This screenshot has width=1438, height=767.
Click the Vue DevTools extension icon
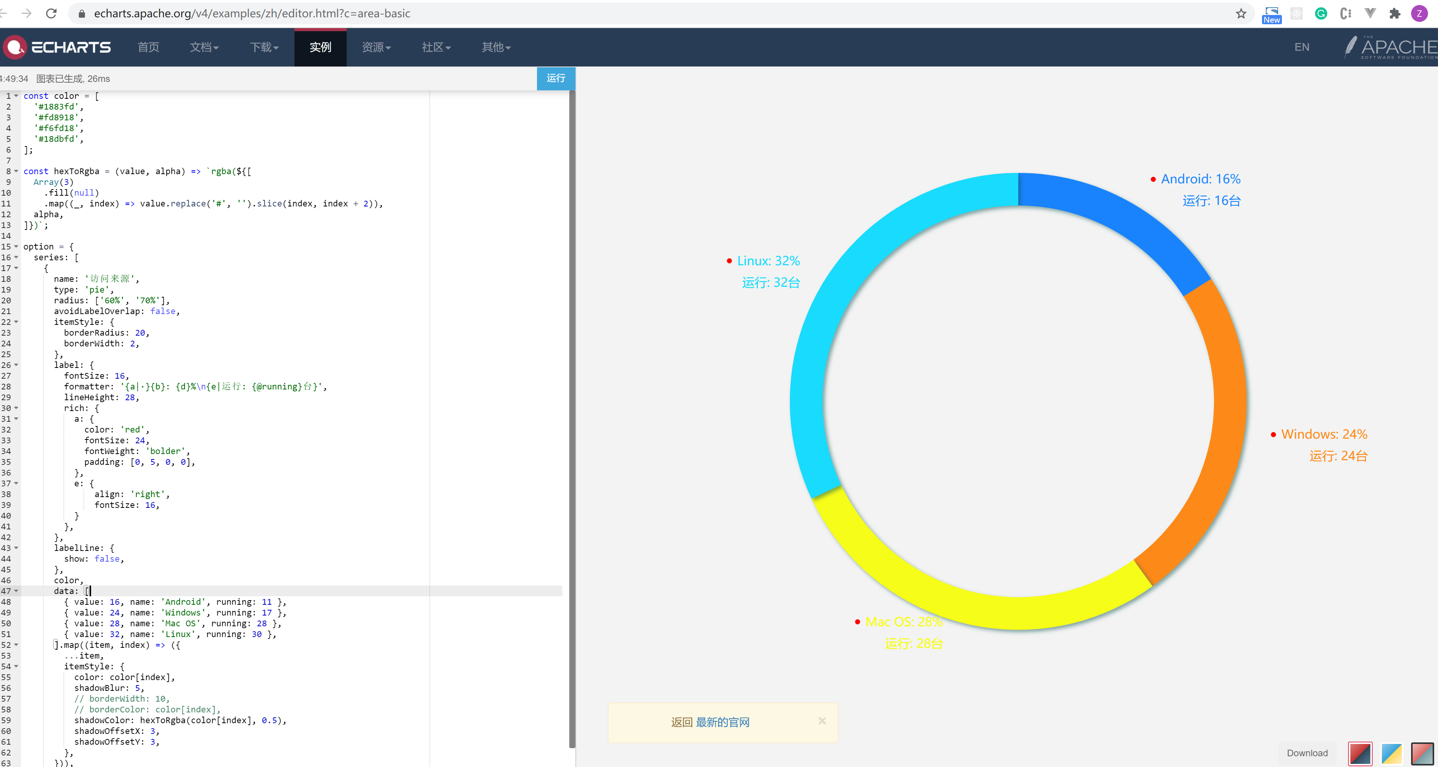click(x=1370, y=13)
